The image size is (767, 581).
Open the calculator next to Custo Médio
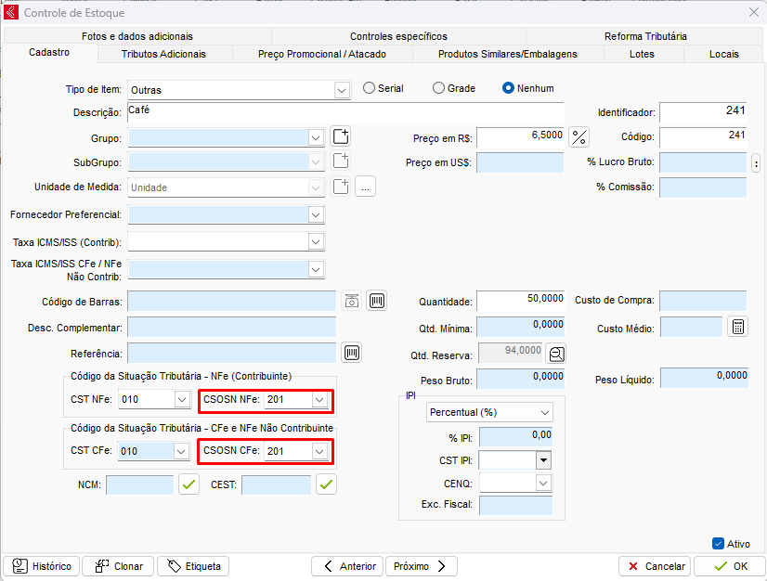[737, 328]
